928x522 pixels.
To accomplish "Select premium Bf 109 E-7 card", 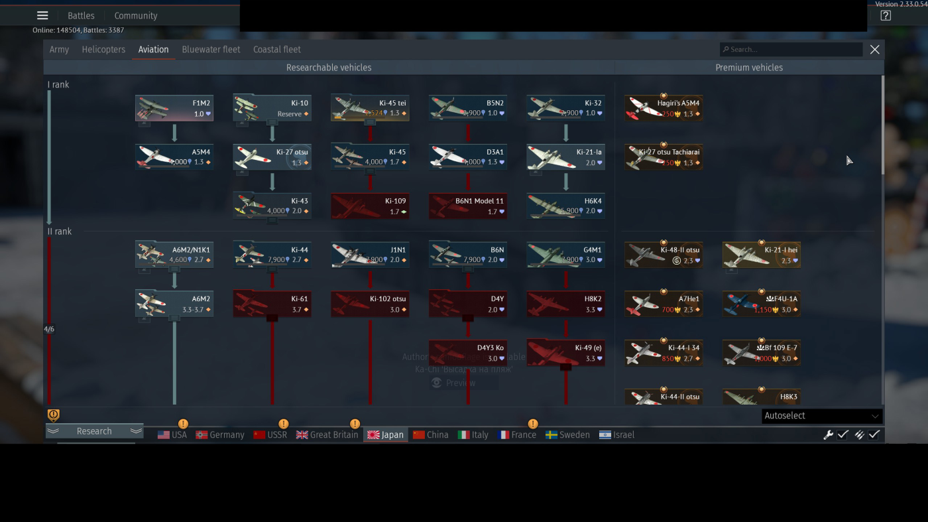I will pos(761,354).
